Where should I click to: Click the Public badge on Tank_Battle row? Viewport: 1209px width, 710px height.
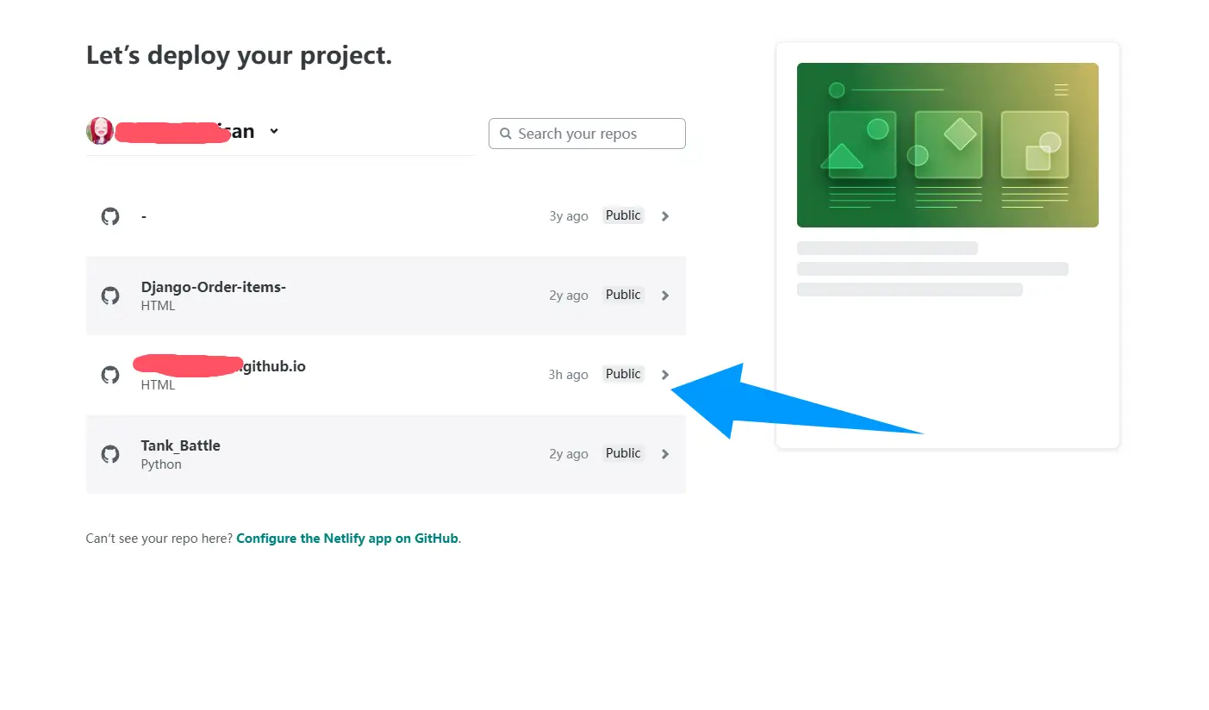(x=622, y=453)
